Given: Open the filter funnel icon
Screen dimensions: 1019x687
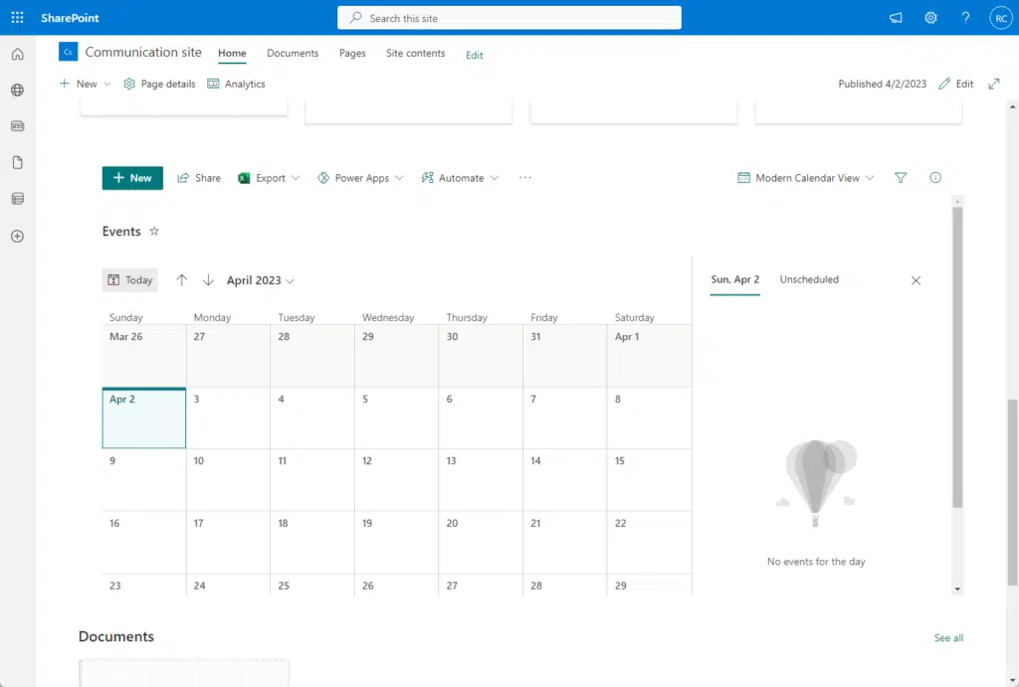Looking at the screenshot, I should (900, 177).
